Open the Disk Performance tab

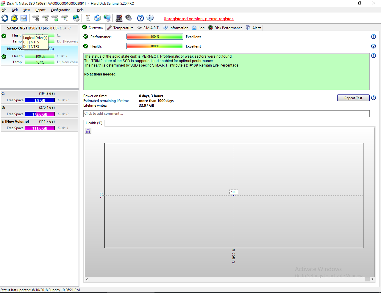pyautogui.click(x=225, y=28)
